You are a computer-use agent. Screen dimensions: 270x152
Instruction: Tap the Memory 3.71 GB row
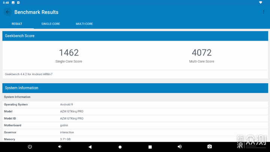[x=135, y=139]
